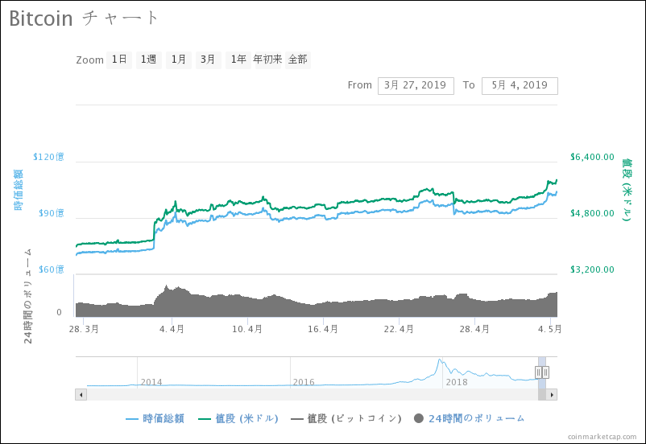This screenshot has height=444, width=646.
Task: Click the $120億 axis label
Action: 48,157
